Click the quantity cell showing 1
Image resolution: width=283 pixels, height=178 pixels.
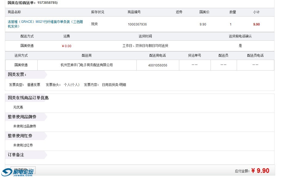click(230, 24)
